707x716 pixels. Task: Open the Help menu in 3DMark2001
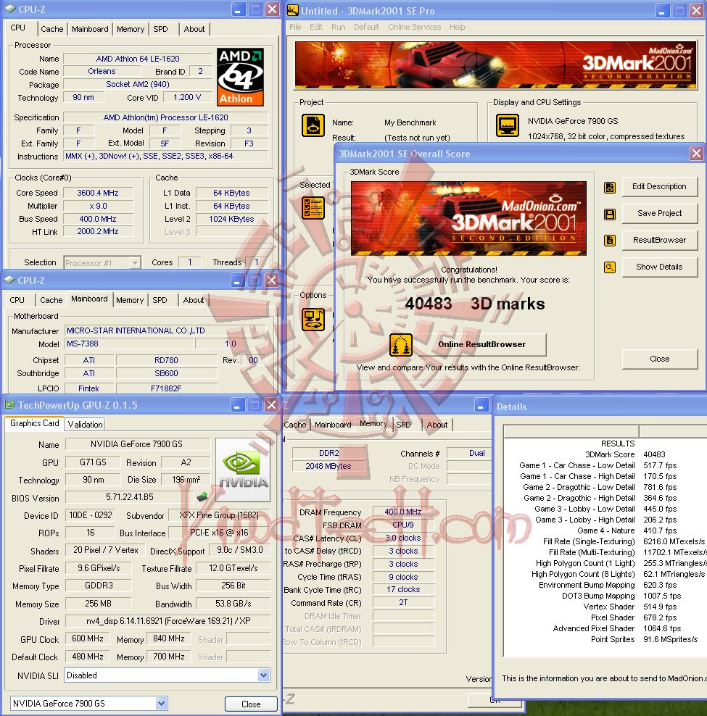[457, 27]
